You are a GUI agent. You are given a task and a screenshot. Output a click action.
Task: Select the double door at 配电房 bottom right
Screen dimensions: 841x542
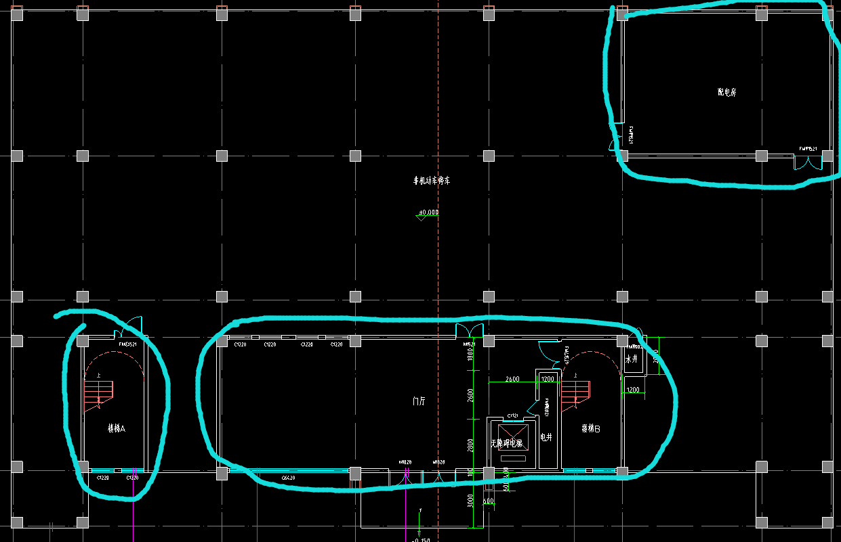[x=808, y=163]
